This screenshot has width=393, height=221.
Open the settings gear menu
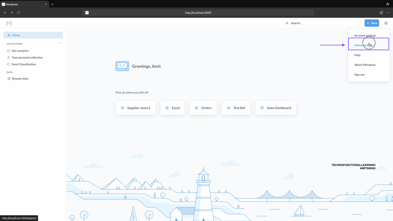(x=386, y=23)
